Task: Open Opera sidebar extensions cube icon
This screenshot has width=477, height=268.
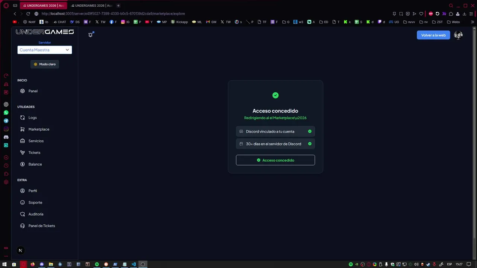Action: point(6,174)
